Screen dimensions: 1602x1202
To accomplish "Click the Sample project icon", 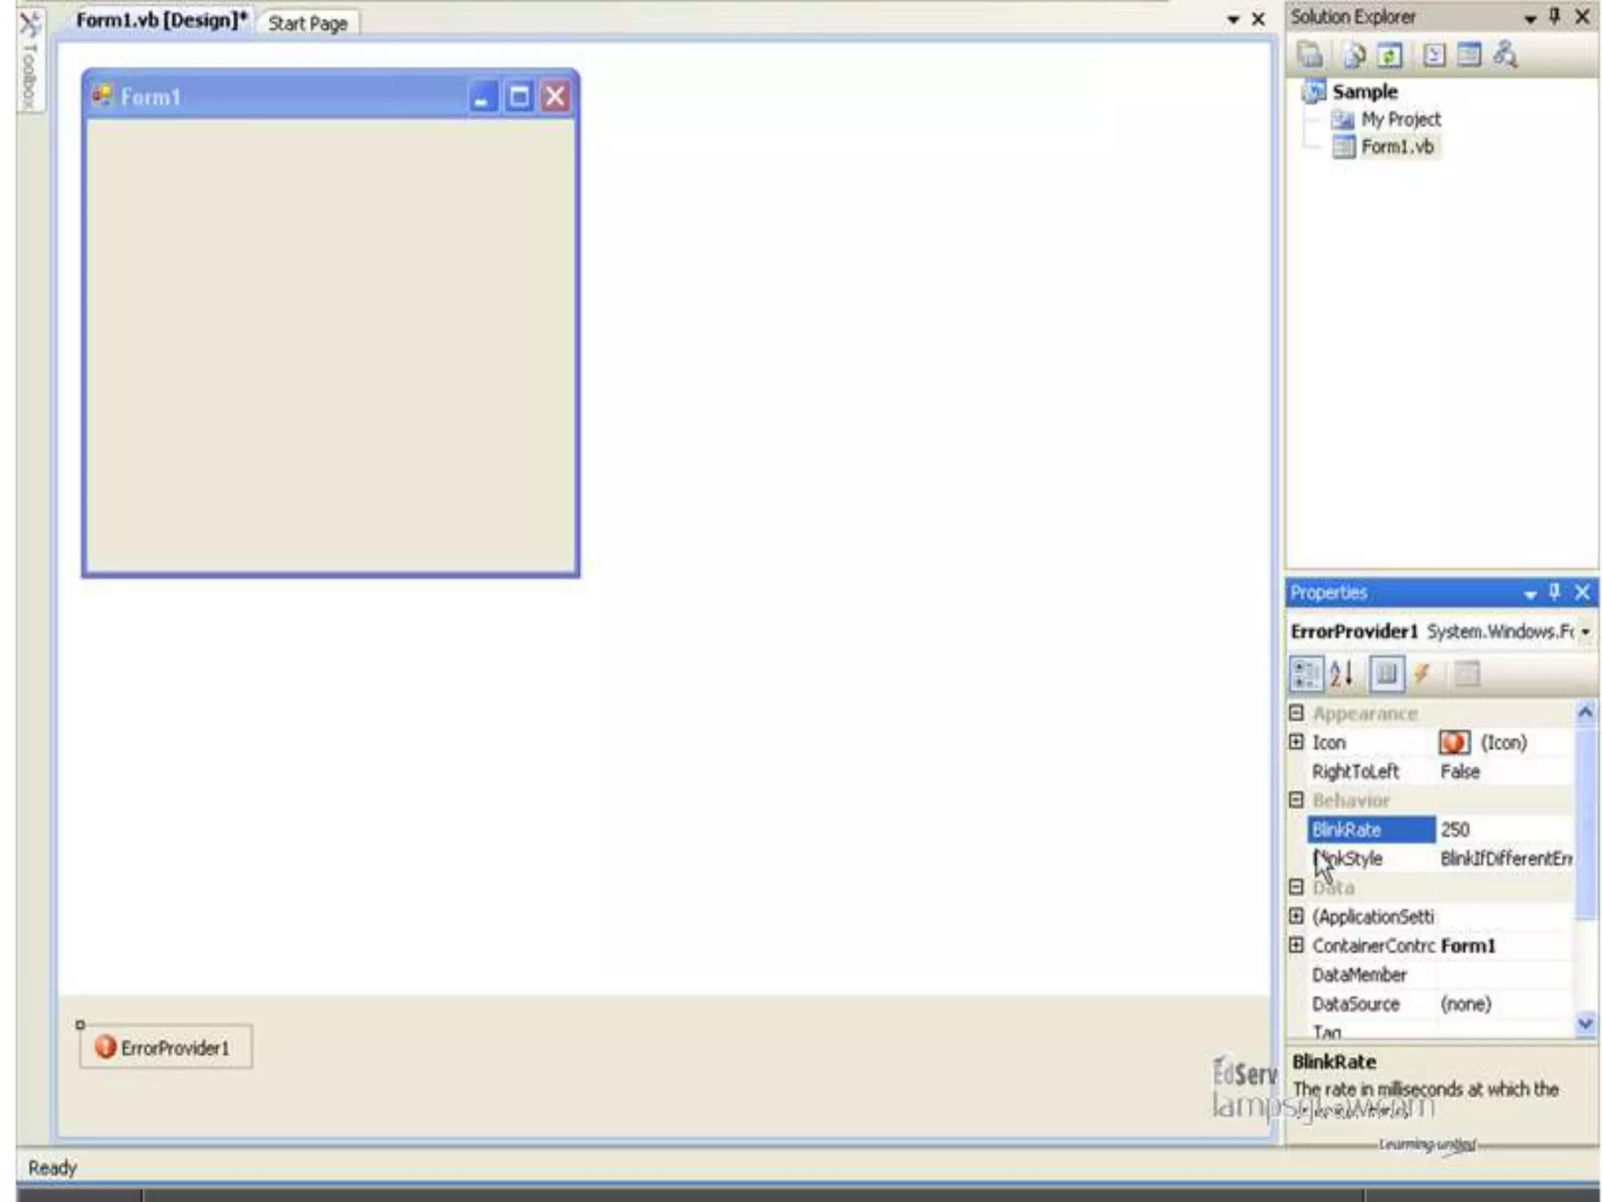I will point(1313,91).
